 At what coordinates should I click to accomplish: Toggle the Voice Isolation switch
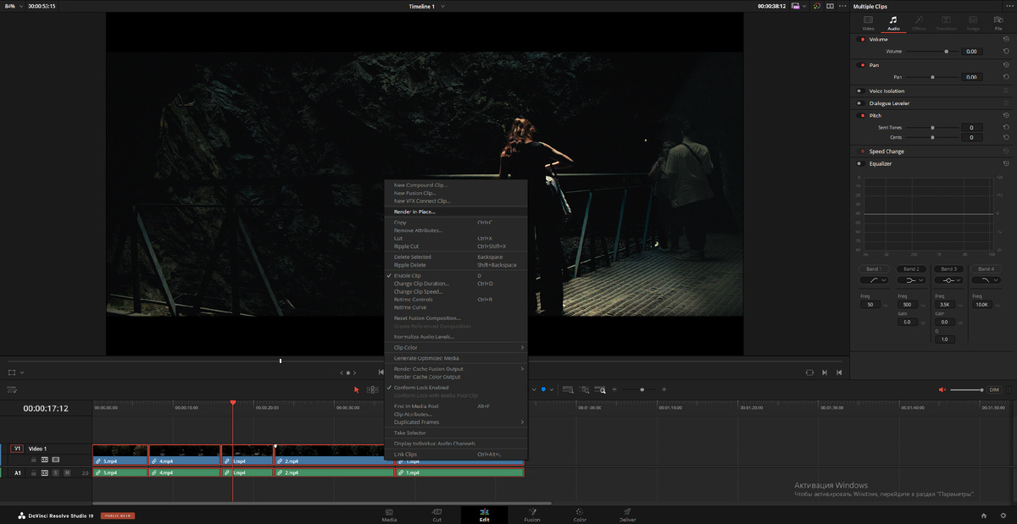pyautogui.click(x=859, y=91)
